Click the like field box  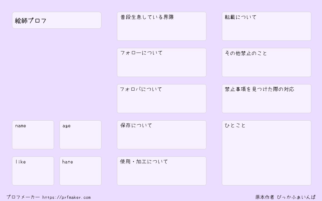pos(33,171)
